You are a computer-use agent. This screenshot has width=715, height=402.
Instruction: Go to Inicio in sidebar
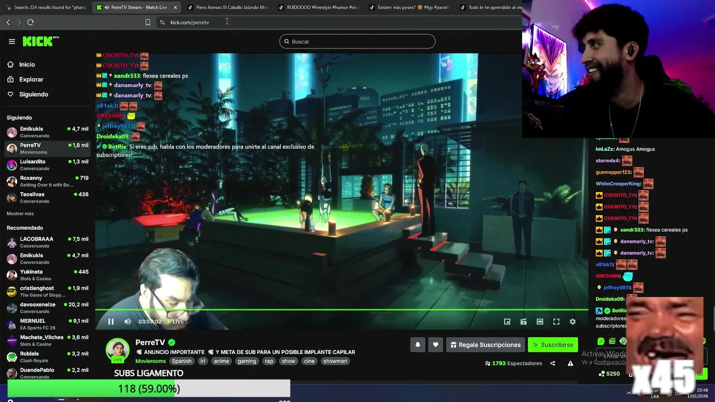tap(27, 65)
